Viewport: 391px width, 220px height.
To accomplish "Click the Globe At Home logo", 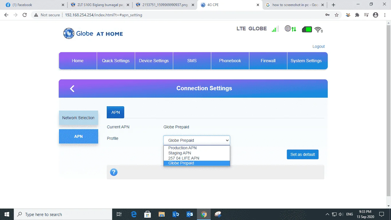I will click(93, 34).
